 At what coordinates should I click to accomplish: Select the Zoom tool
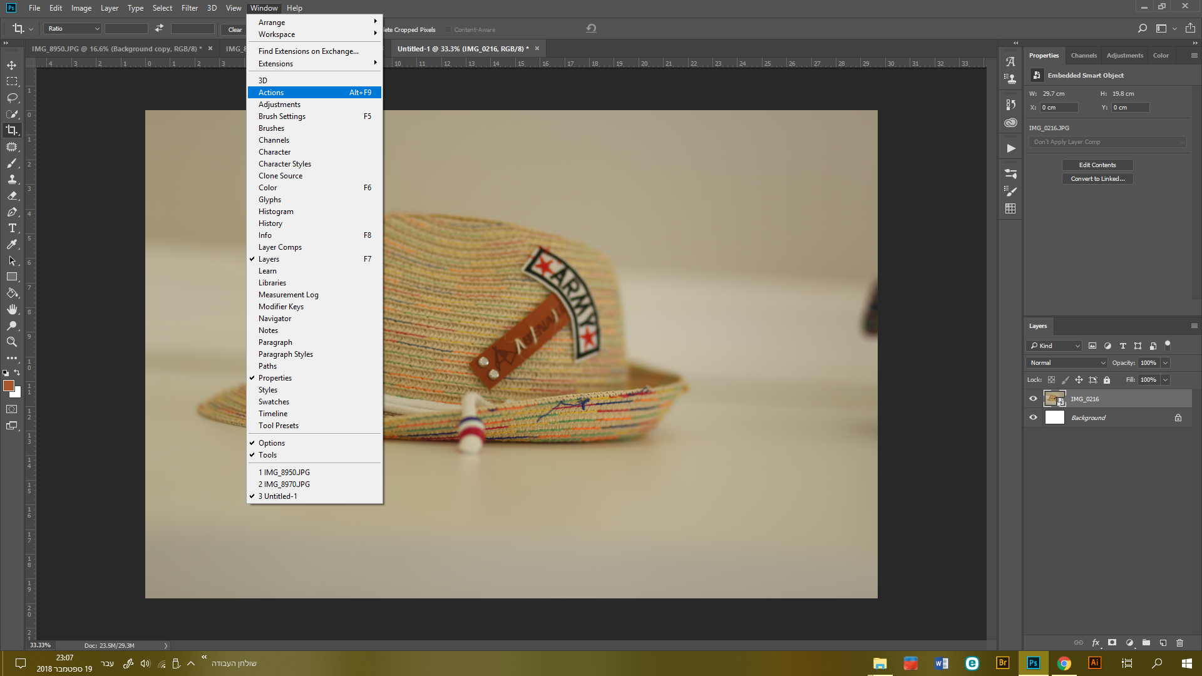pos(12,342)
